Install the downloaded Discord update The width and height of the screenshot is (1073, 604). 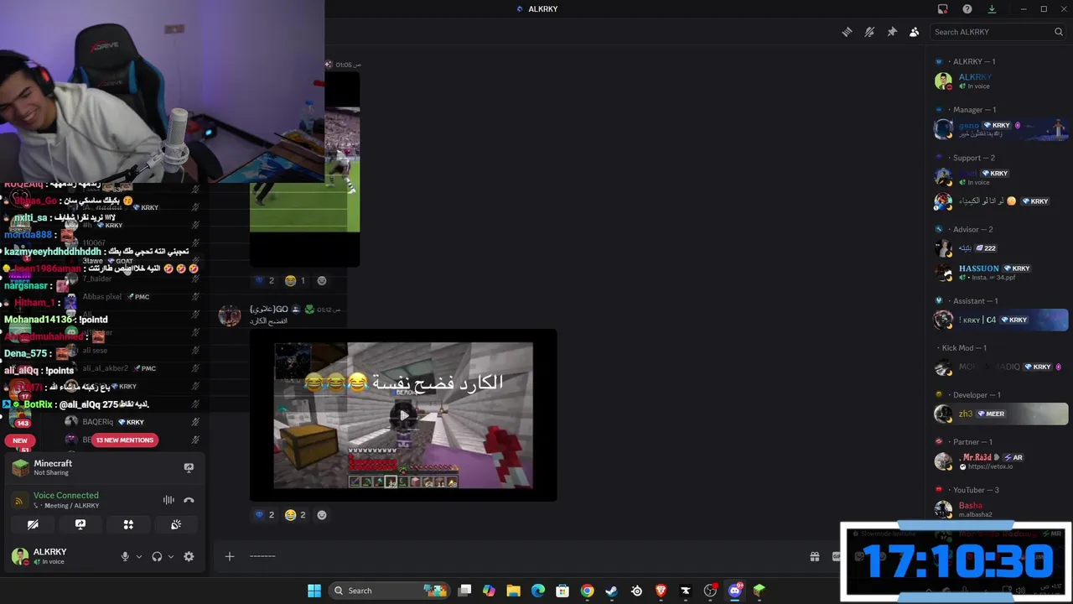point(992,9)
